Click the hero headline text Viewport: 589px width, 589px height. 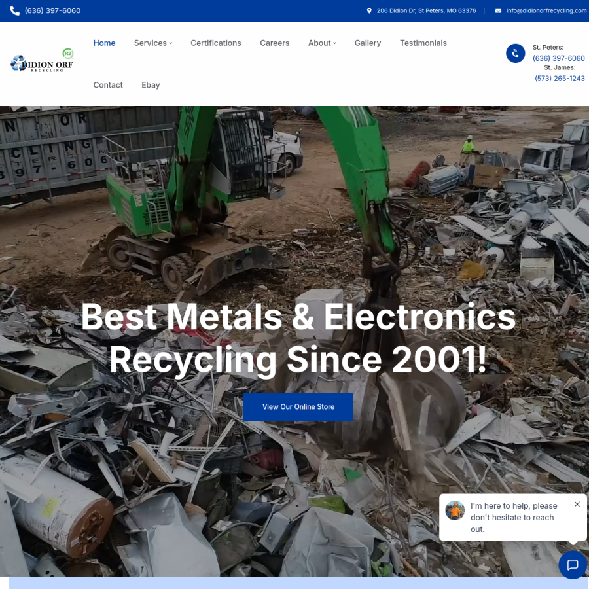pyautogui.click(x=298, y=338)
